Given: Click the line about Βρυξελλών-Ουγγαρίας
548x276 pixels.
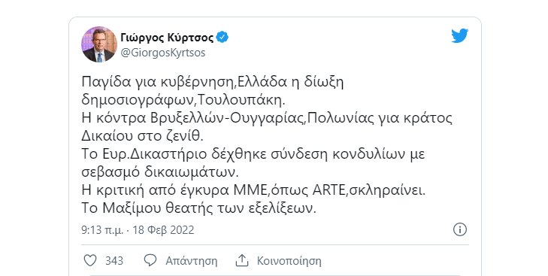Looking at the screenshot, I should click(267, 119).
